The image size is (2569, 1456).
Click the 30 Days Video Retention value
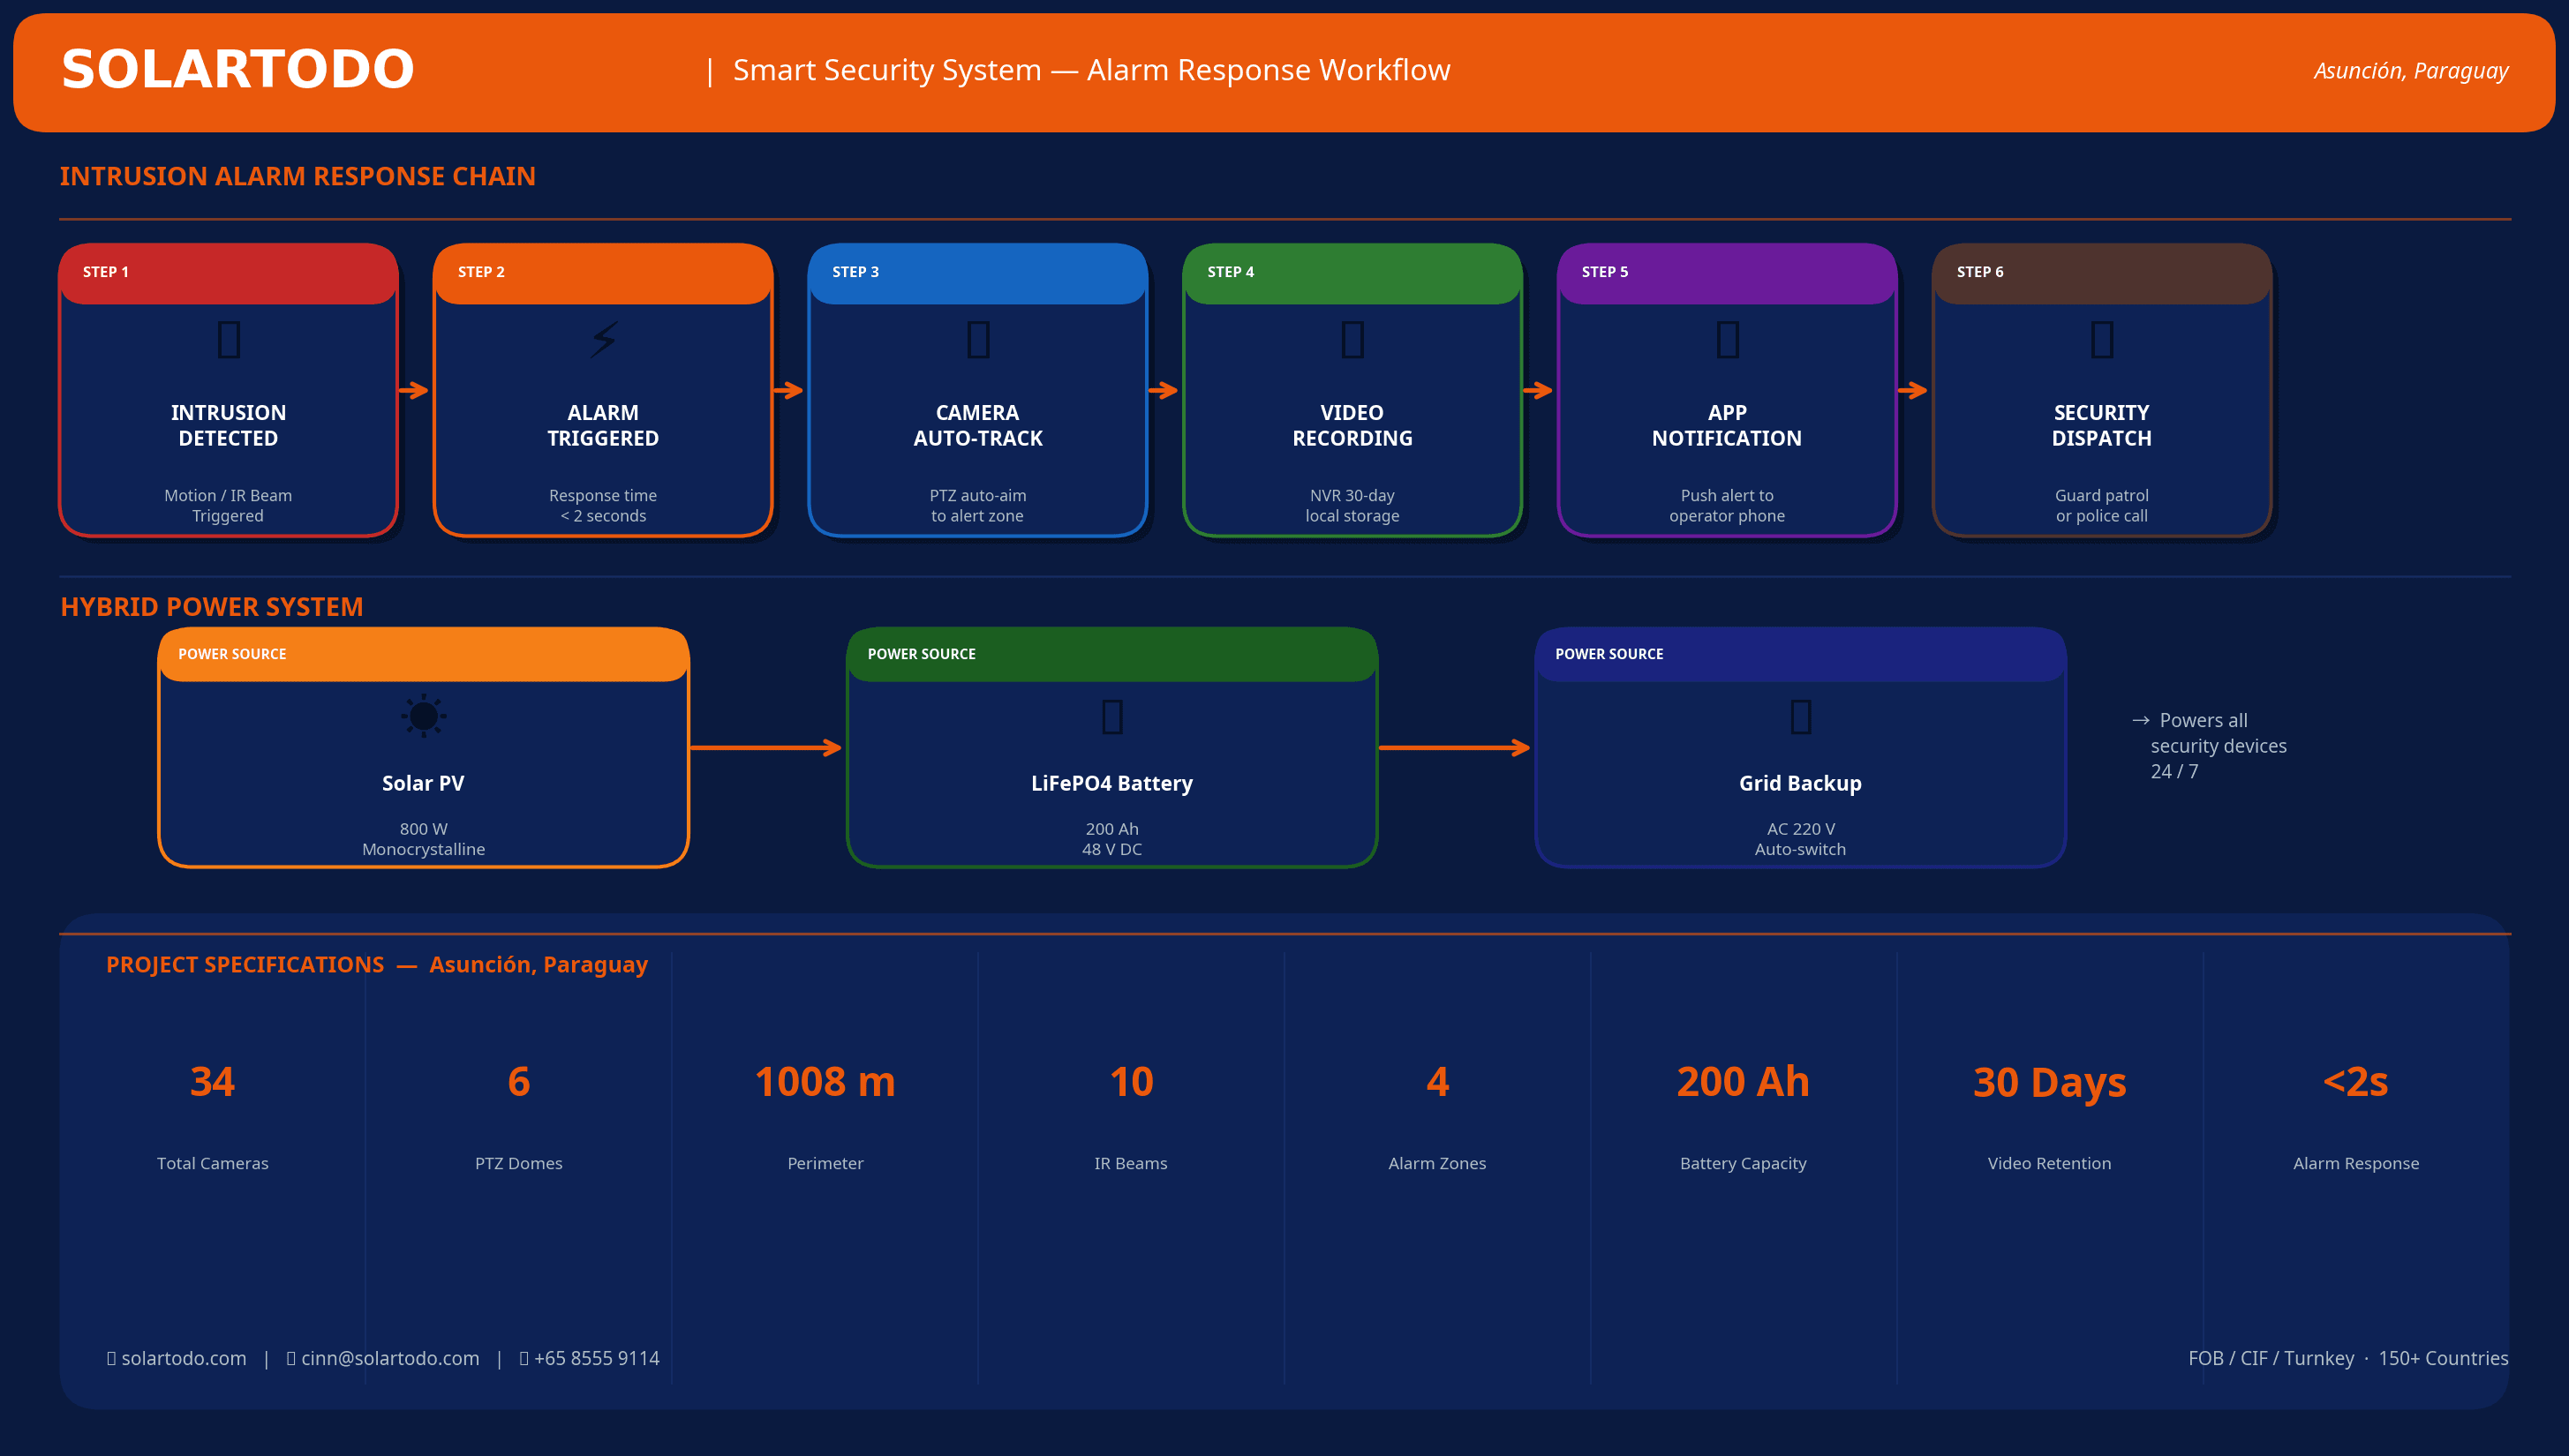tap(2049, 1082)
